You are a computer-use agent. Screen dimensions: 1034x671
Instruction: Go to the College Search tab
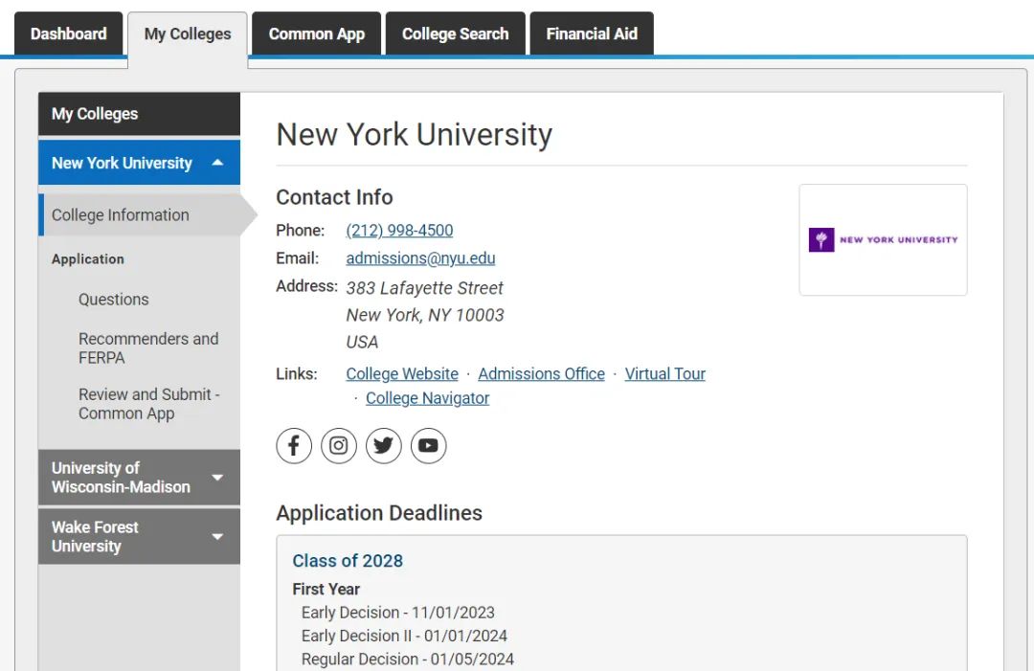(x=455, y=34)
